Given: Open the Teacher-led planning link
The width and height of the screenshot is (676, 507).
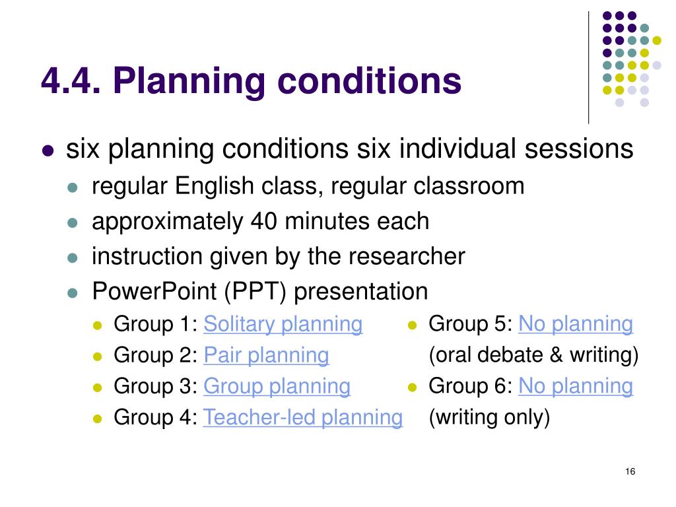Looking at the screenshot, I should coord(303,417).
